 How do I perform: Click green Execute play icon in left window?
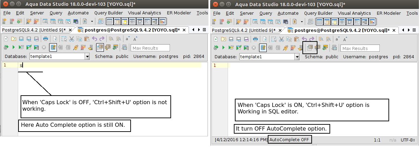pyautogui.click(x=13, y=48)
